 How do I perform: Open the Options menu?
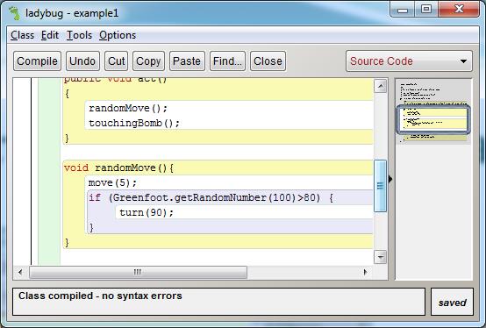[x=118, y=35]
